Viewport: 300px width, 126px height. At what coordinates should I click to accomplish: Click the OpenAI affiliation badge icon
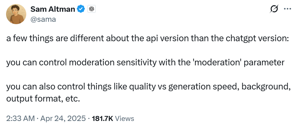[92, 9]
